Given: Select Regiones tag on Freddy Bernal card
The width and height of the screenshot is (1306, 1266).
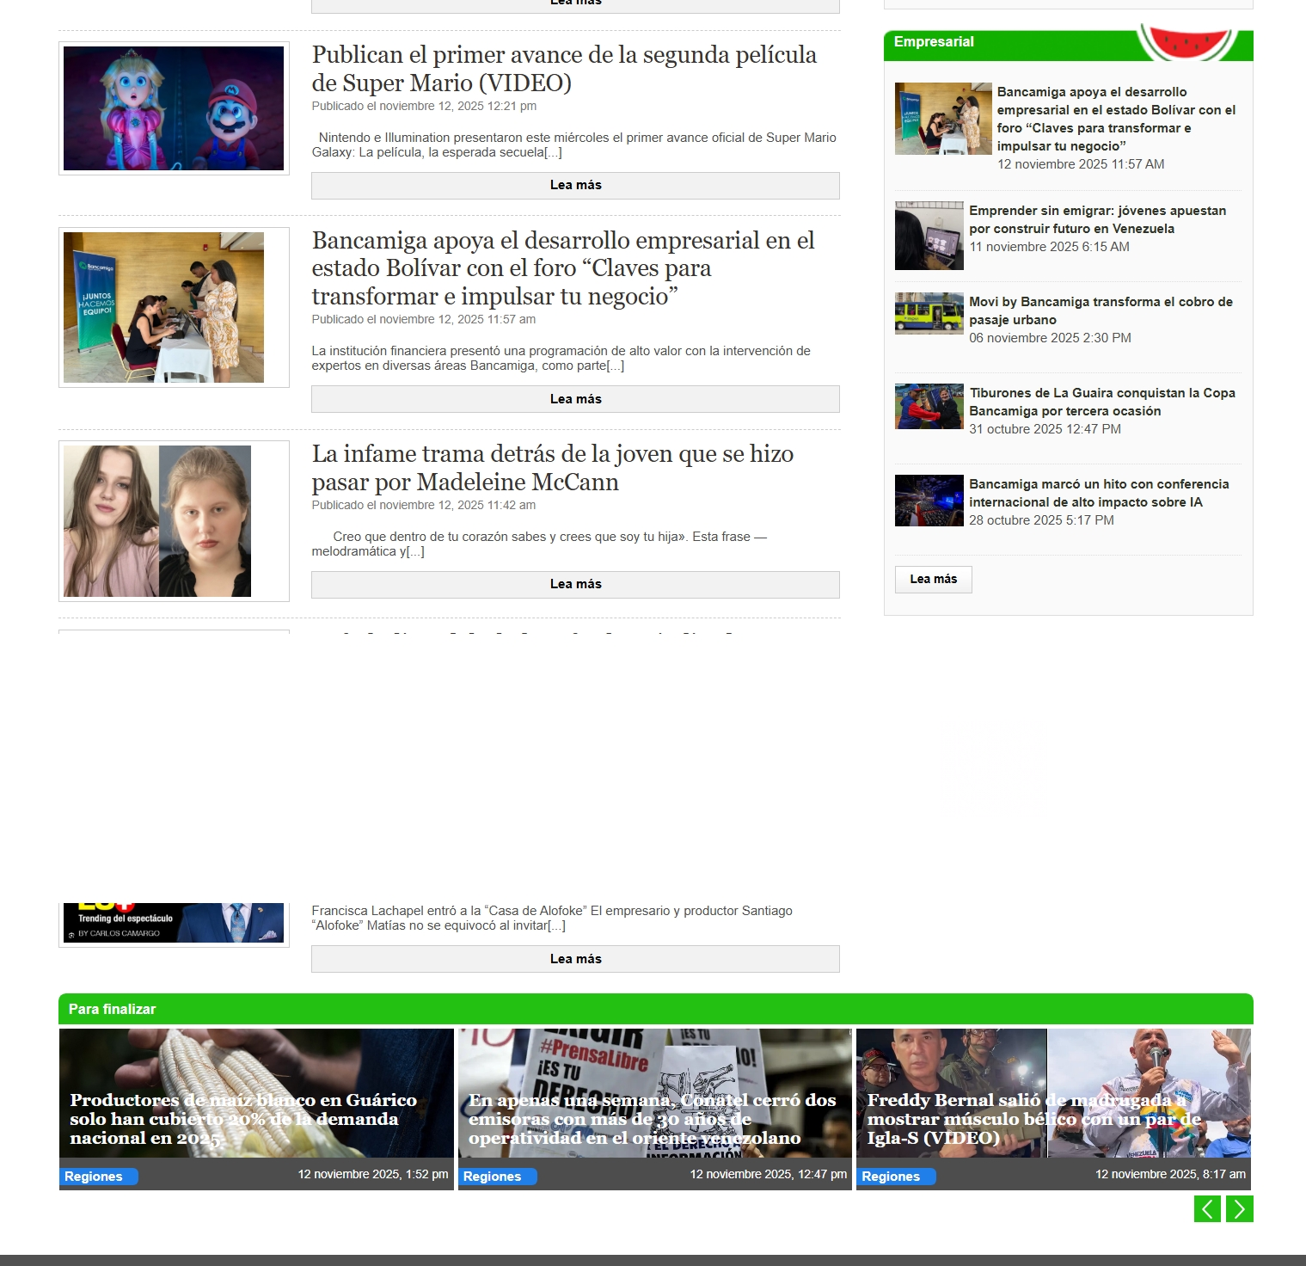Looking at the screenshot, I should tap(892, 1177).
